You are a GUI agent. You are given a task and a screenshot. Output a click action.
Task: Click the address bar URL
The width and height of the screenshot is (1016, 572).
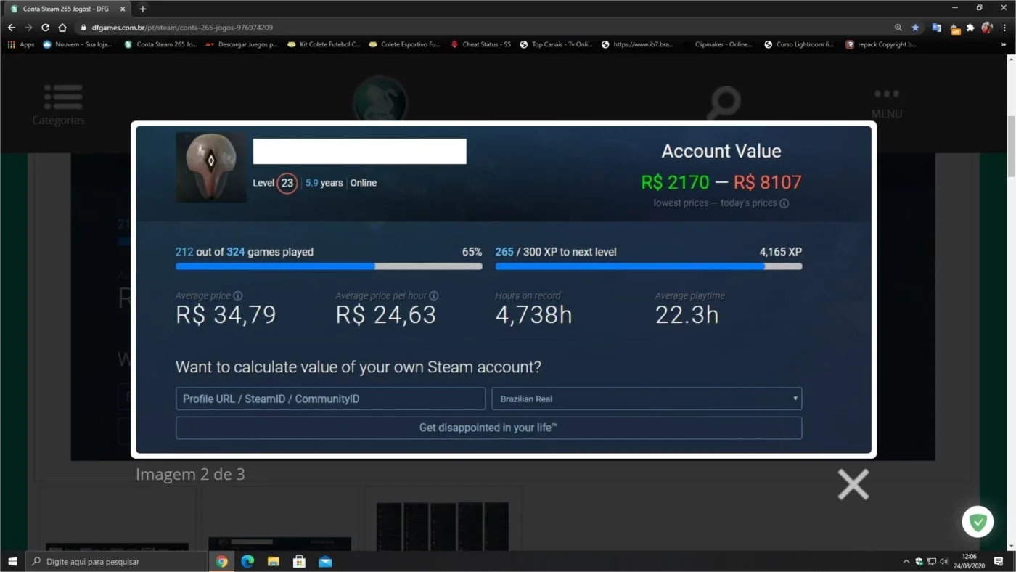(182, 28)
